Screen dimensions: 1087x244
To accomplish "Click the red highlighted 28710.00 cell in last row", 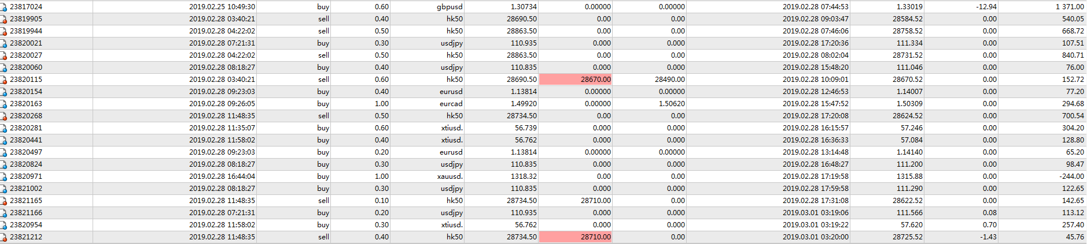I will point(575,237).
